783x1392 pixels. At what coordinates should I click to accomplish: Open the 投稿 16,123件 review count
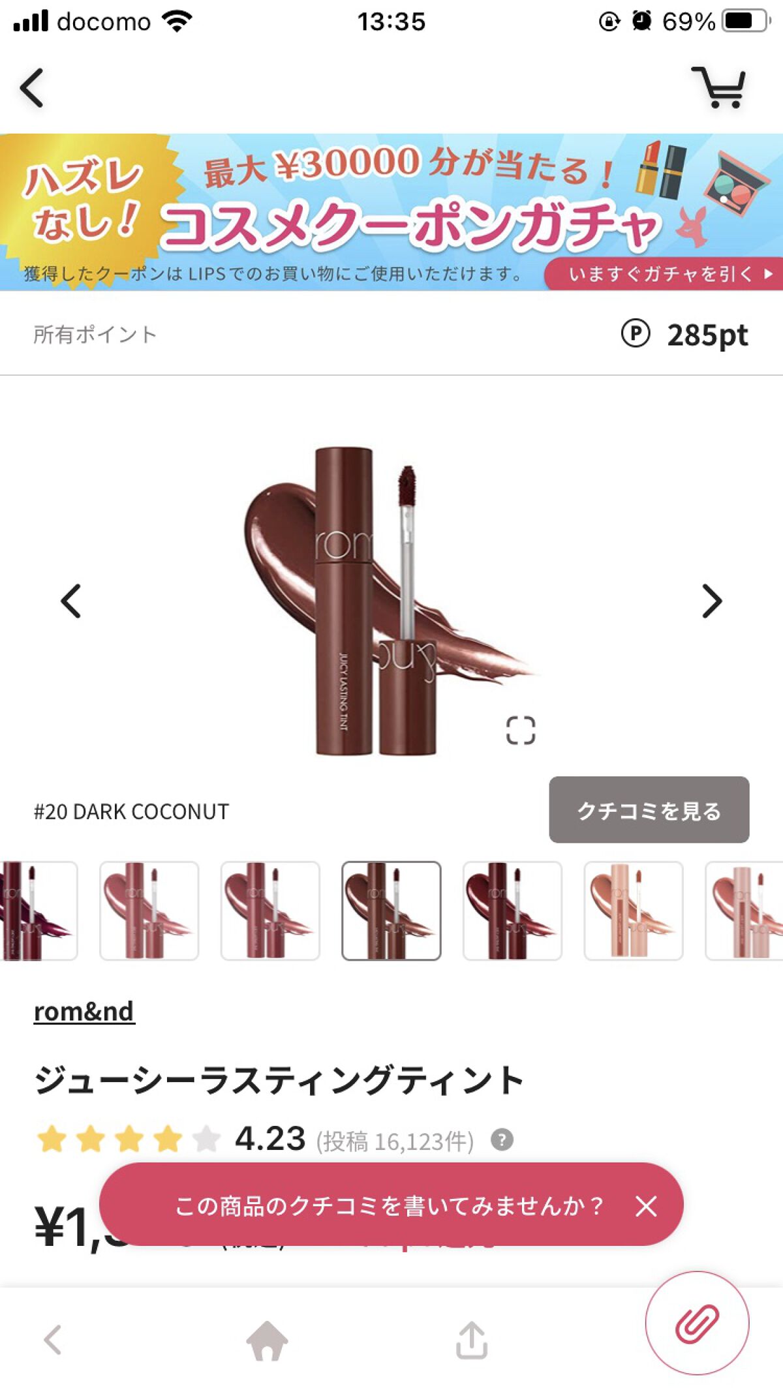point(395,1141)
